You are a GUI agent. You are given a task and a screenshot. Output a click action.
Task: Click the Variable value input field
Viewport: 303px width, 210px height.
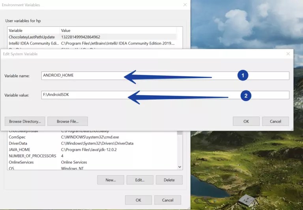[165, 95]
